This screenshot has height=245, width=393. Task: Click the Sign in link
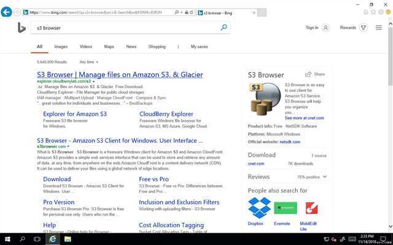tap(312, 28)
